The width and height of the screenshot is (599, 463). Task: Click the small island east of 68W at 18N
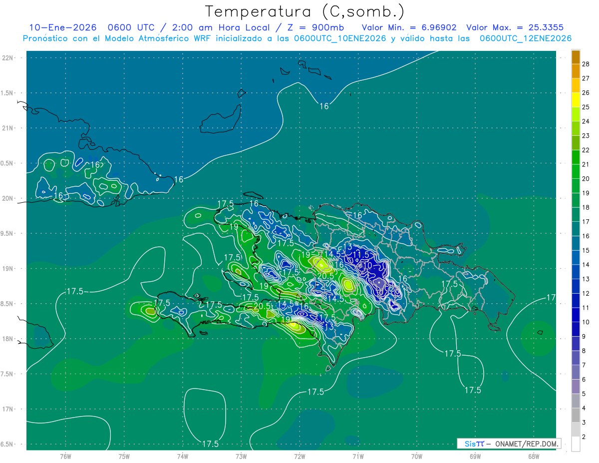coord(540,332)
